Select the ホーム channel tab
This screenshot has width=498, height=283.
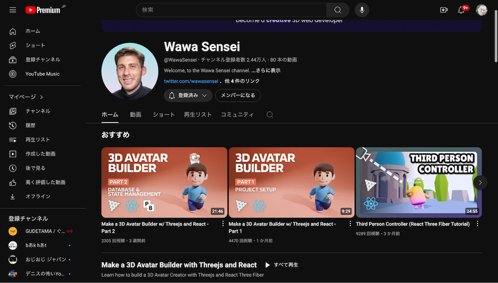(x=110, y=115)
